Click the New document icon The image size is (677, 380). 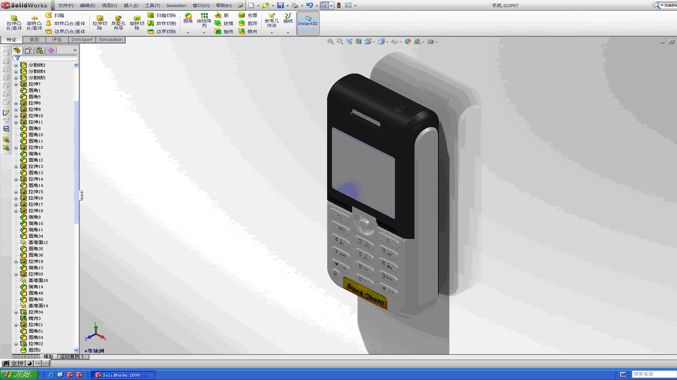point(251,5)
